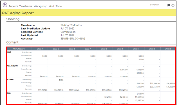Click the 2022-5 column header

coord(104,49)
